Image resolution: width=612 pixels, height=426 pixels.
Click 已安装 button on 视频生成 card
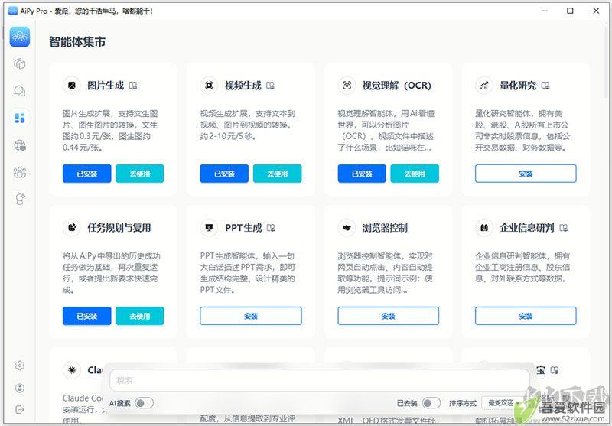pyautogui.click(x=224, y=174)
